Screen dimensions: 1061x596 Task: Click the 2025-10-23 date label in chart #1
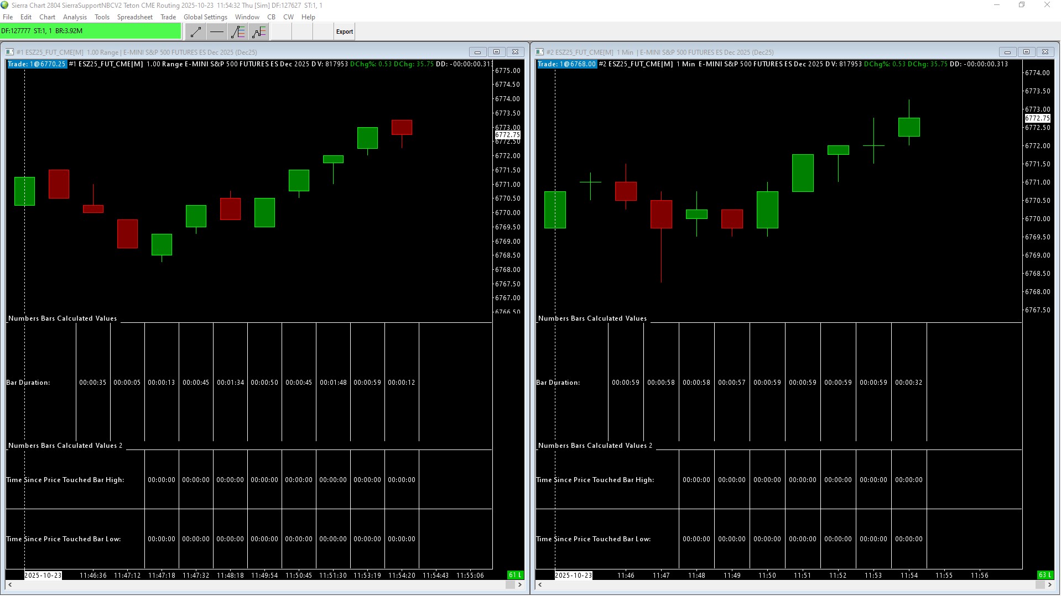click(43, 576)
